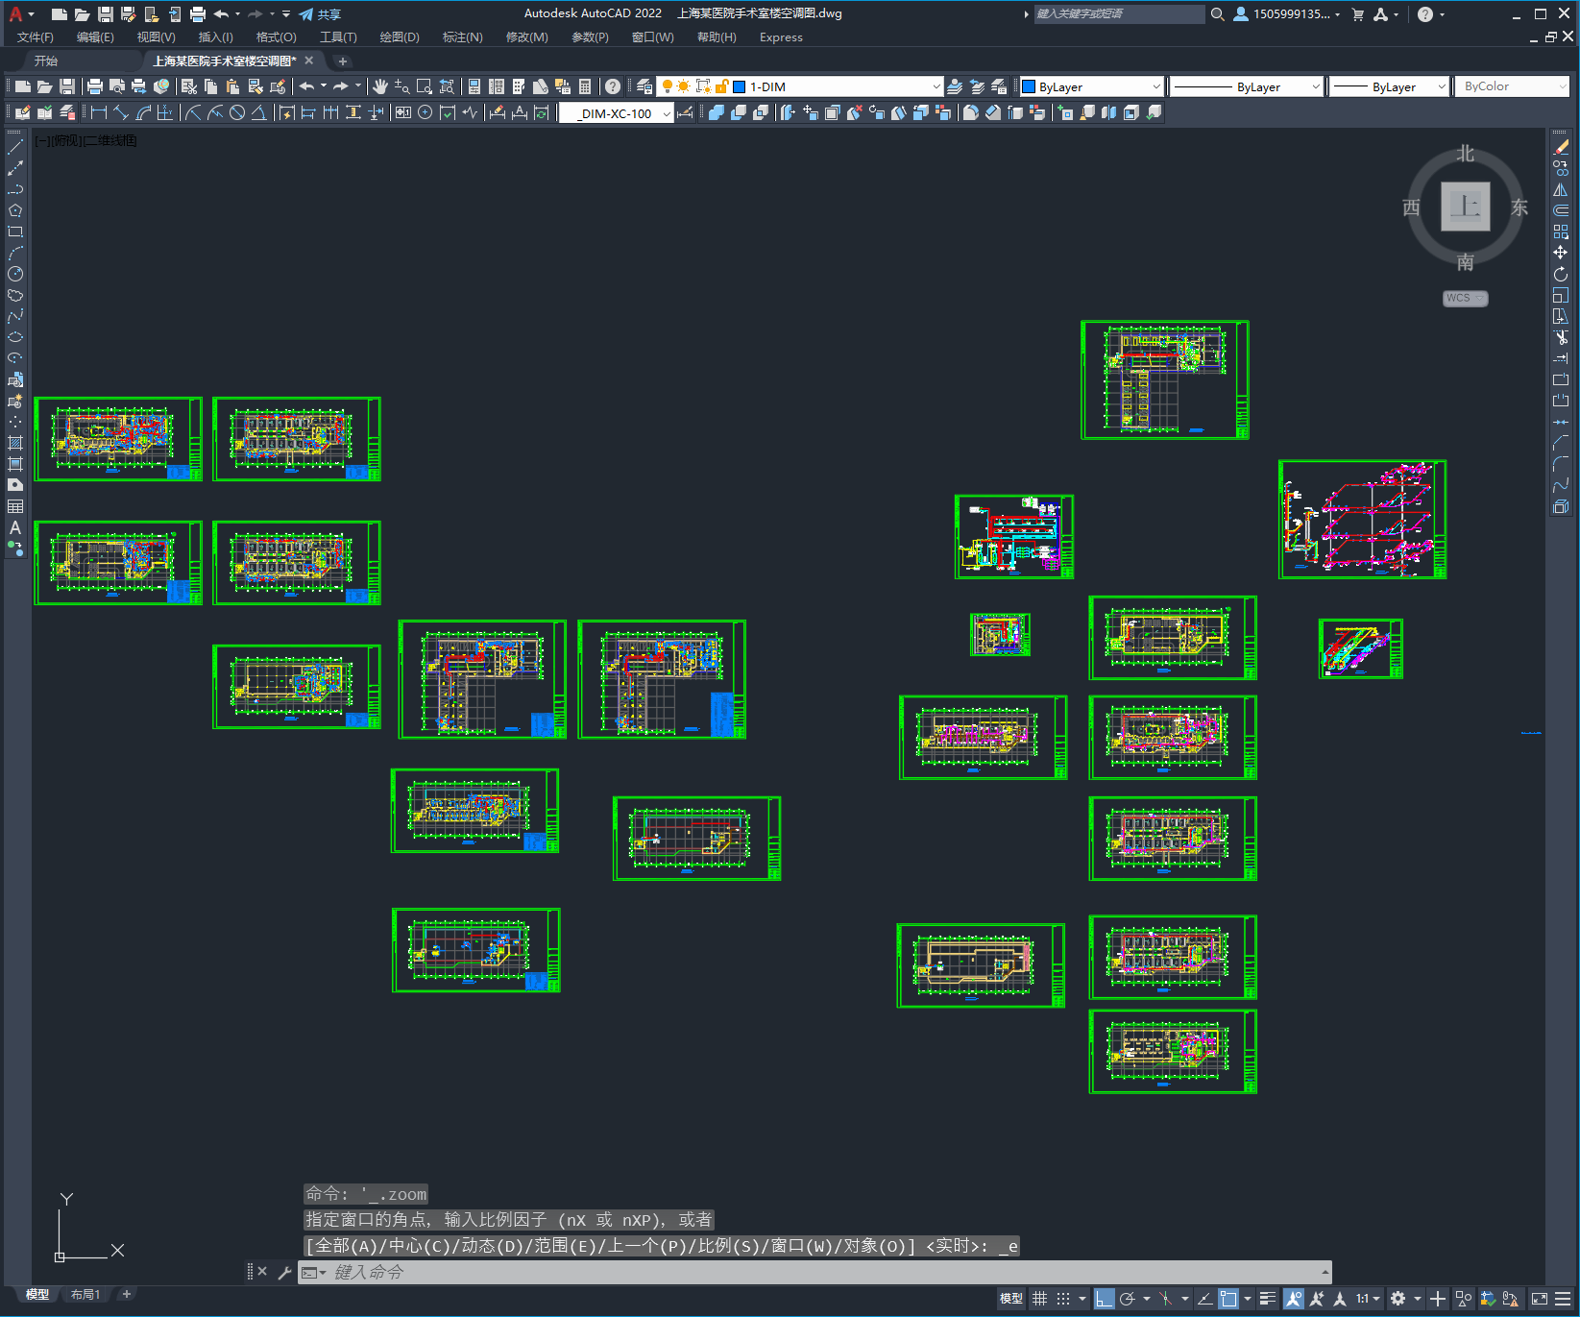Toggle snap mode in status bar

pos(1063,1299)
